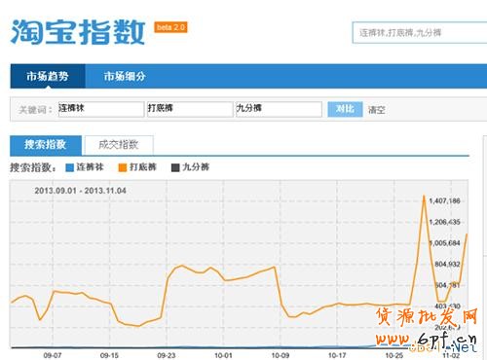Click the third keyword field 九分裤

coord(279,109)
